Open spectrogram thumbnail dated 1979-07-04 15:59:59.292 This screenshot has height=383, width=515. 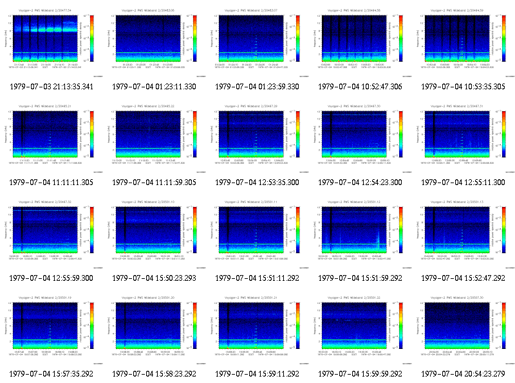360,330
